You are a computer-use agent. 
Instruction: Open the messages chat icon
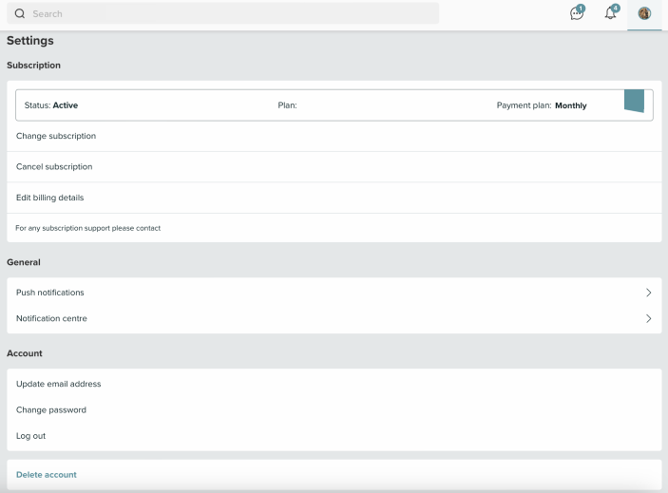click(x=577, y=13)
